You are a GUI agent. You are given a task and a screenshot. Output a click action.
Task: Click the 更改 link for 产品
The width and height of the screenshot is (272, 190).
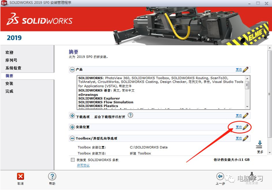click(x=239, y=70)
